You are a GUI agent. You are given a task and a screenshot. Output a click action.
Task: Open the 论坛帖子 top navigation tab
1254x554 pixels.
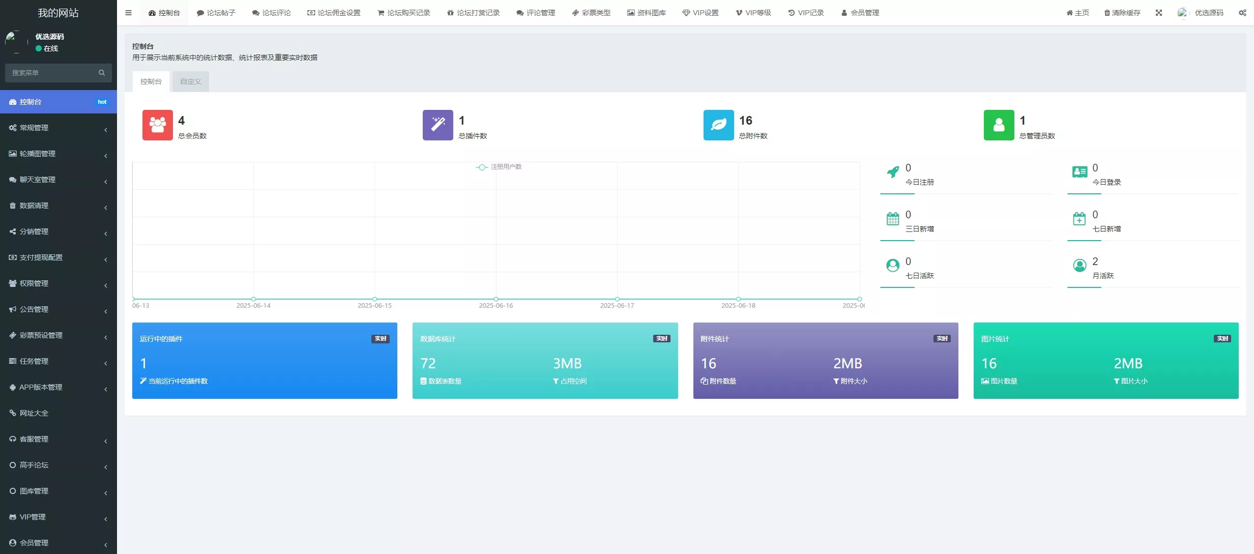(216, 13)
